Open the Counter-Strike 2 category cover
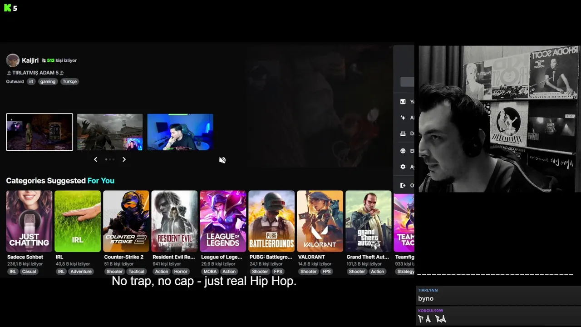Image resolution: width=581 pixels, height=327 pixels. click(126, 221)
